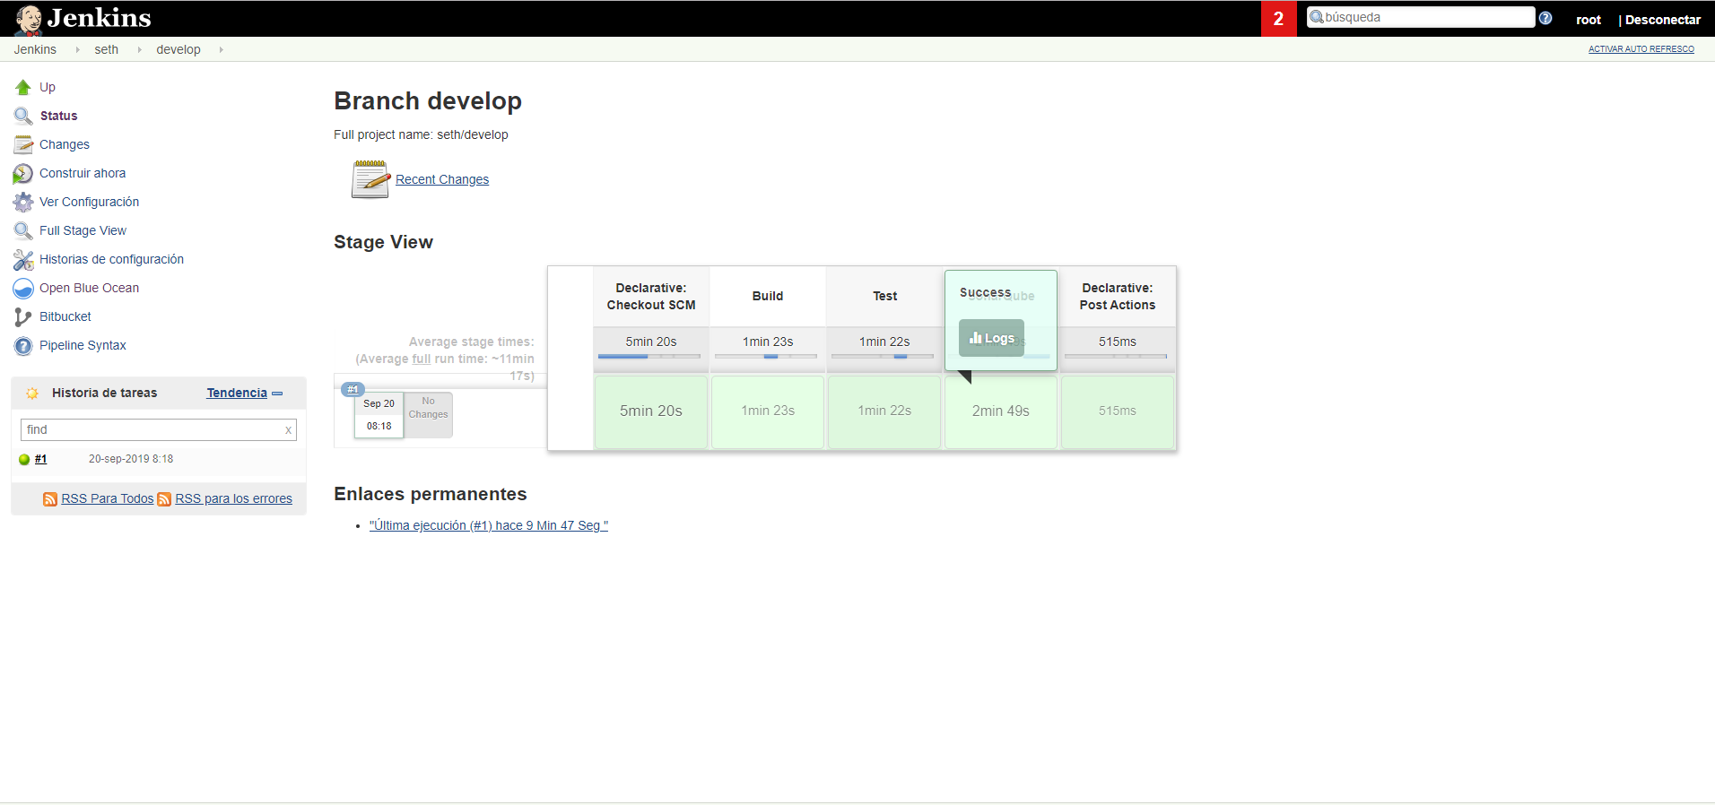
Task: Click the Open Blue Ocean icon
Action: [23, 288]
